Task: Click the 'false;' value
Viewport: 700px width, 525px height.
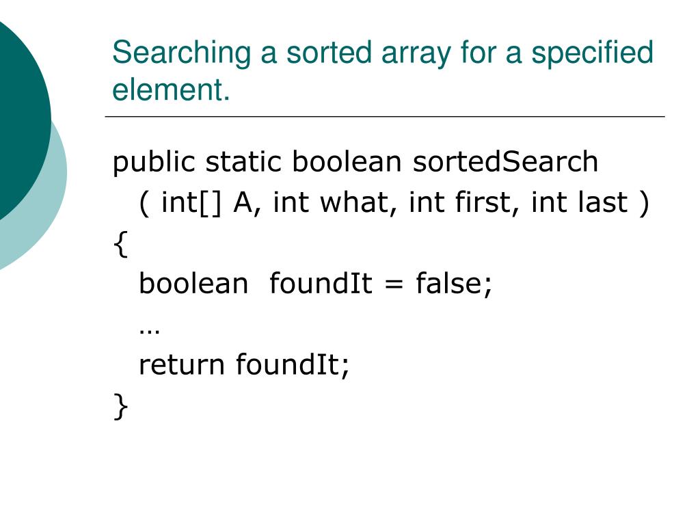Action: click(454, 284)
